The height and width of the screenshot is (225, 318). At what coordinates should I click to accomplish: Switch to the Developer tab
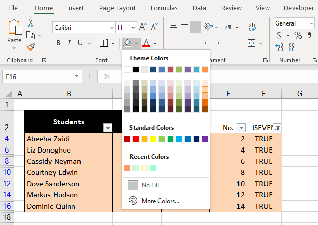coord(299,8)
